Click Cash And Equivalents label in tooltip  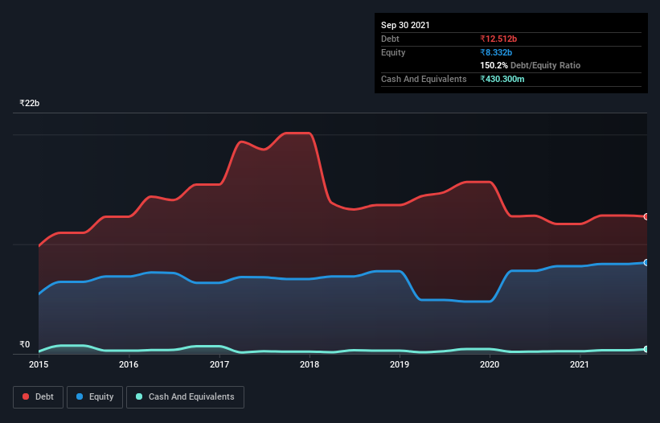[424, 79]
